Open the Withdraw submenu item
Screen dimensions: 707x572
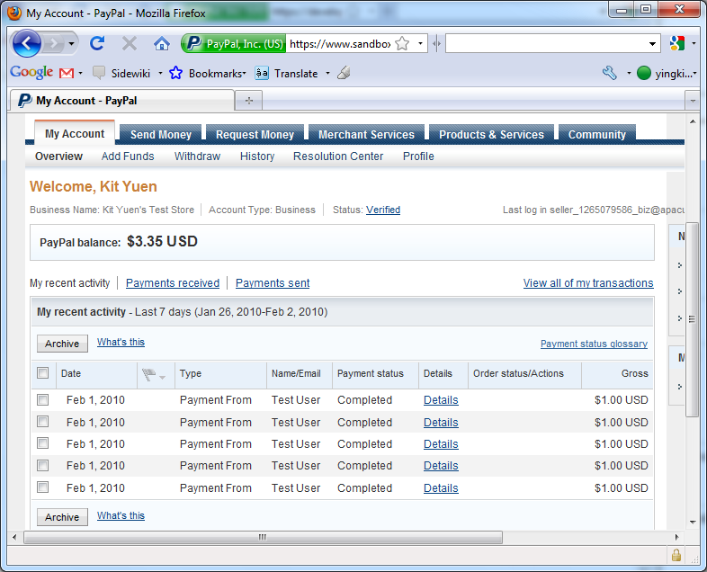pos(197,156)
